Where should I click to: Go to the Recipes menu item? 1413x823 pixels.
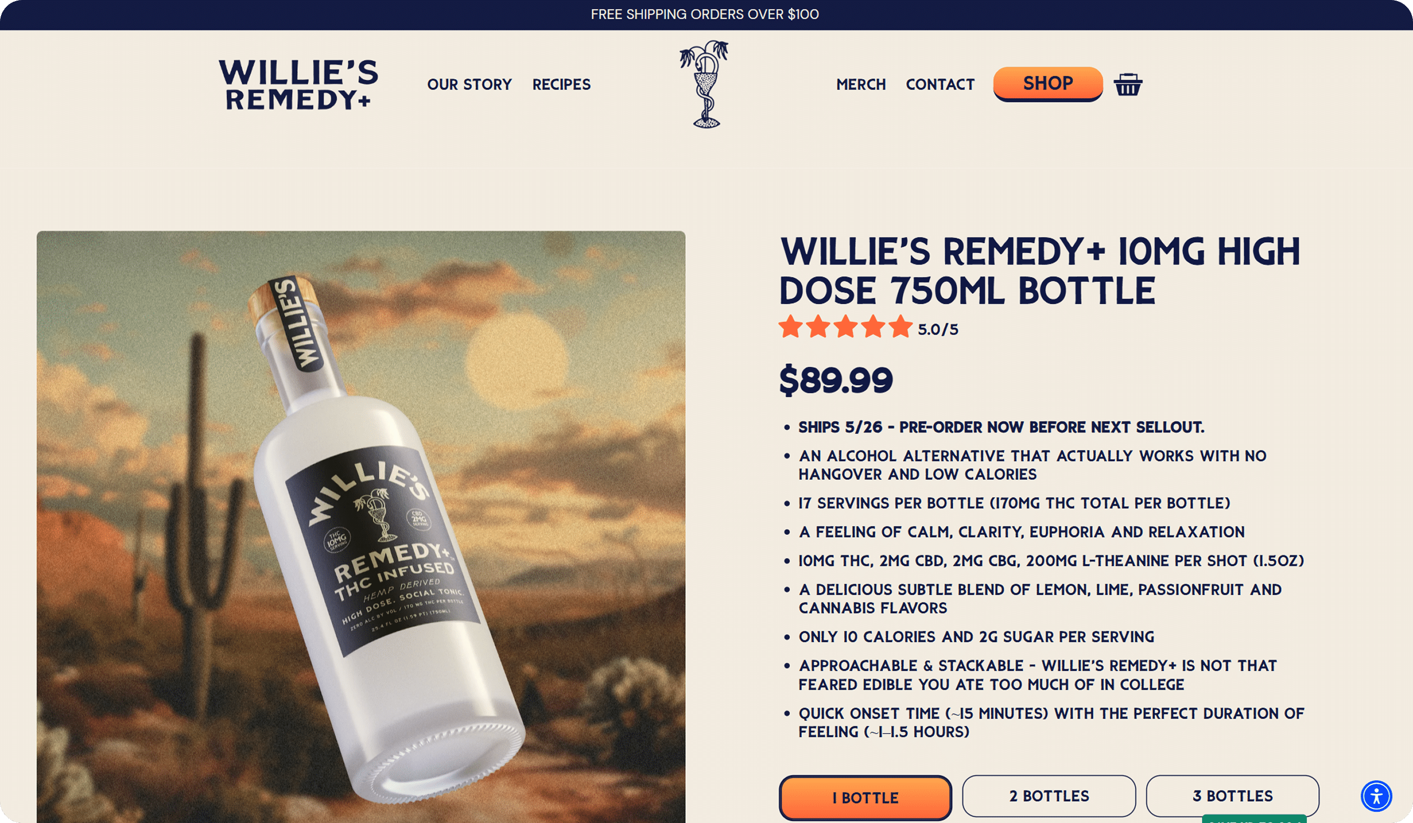[x=561, y=85]
